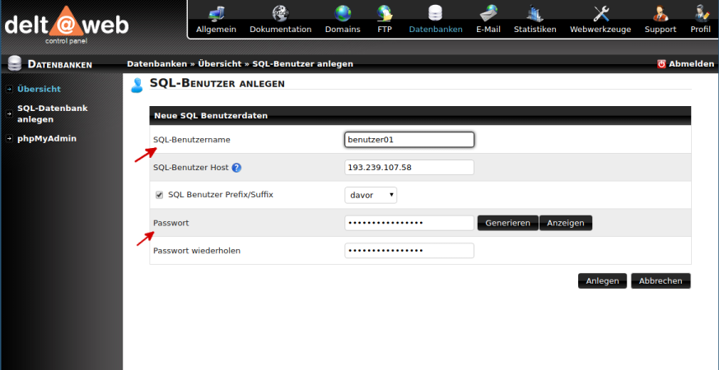The image size is (719, 370).
Task: Click the help icon beside SQL-Benutzer Host
Action: (236, 168)
